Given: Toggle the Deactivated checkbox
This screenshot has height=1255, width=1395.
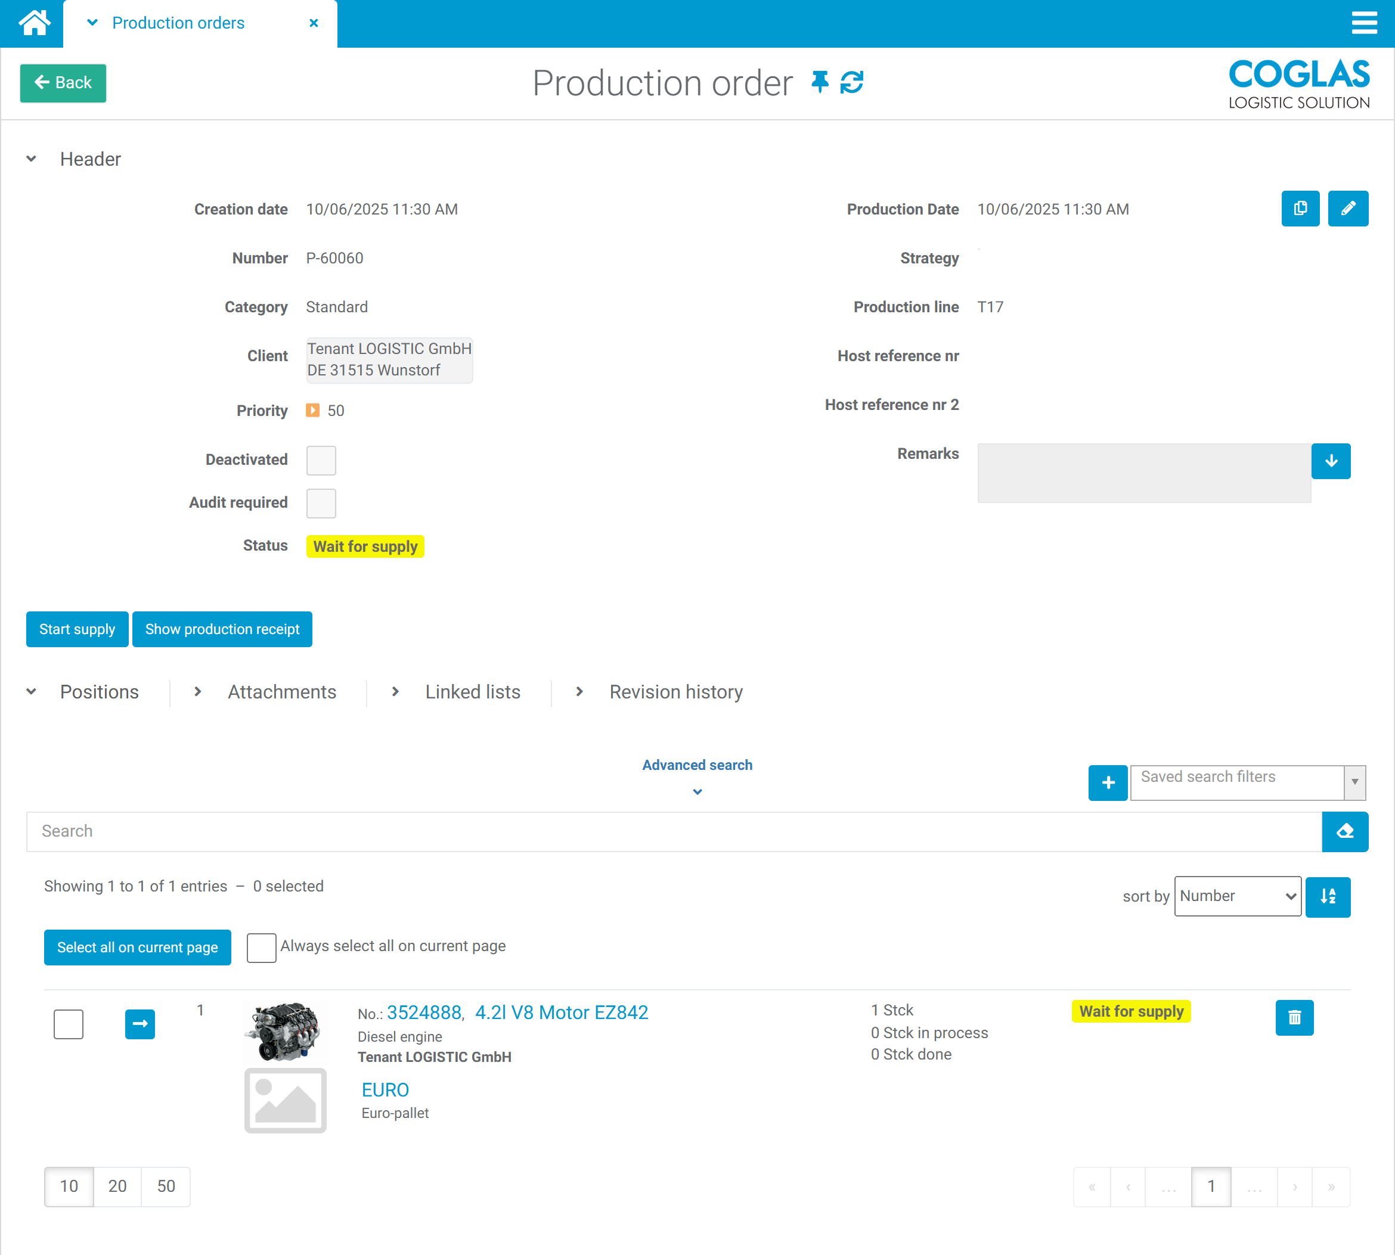Looking at the screenshot, I should coord(321,461).
